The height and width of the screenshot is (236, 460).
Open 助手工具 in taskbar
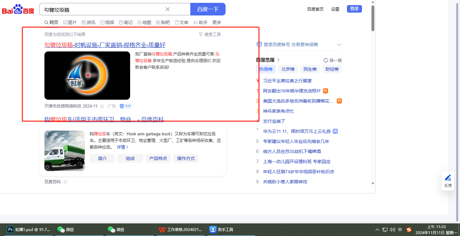[x=222, y=229]
